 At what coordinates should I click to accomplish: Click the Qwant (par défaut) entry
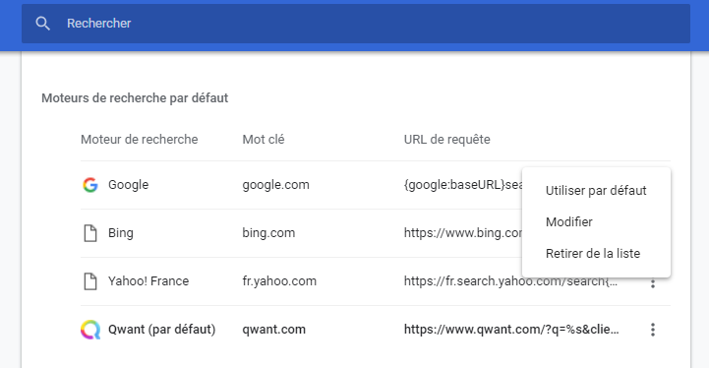162,330
